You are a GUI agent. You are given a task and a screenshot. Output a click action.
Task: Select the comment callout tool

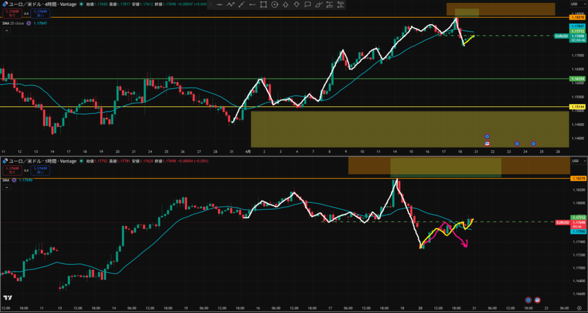[x=307, y=5]
